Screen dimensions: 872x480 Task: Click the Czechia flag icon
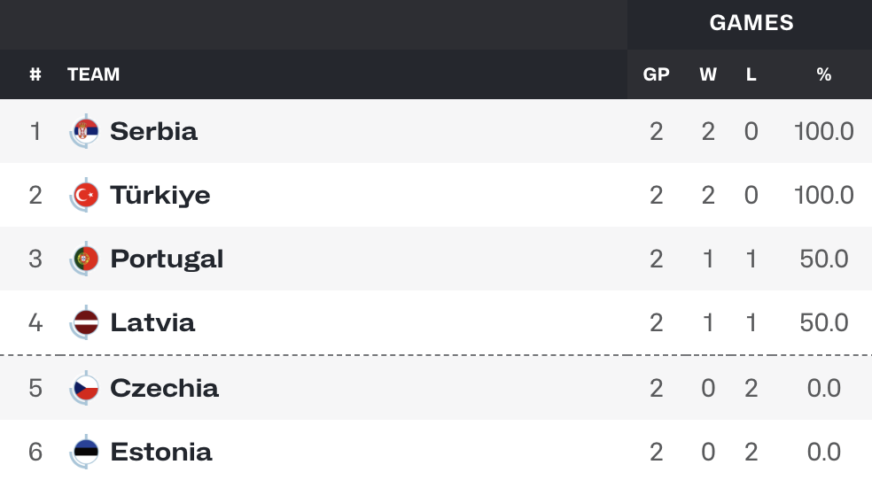[x=84, y=388]
